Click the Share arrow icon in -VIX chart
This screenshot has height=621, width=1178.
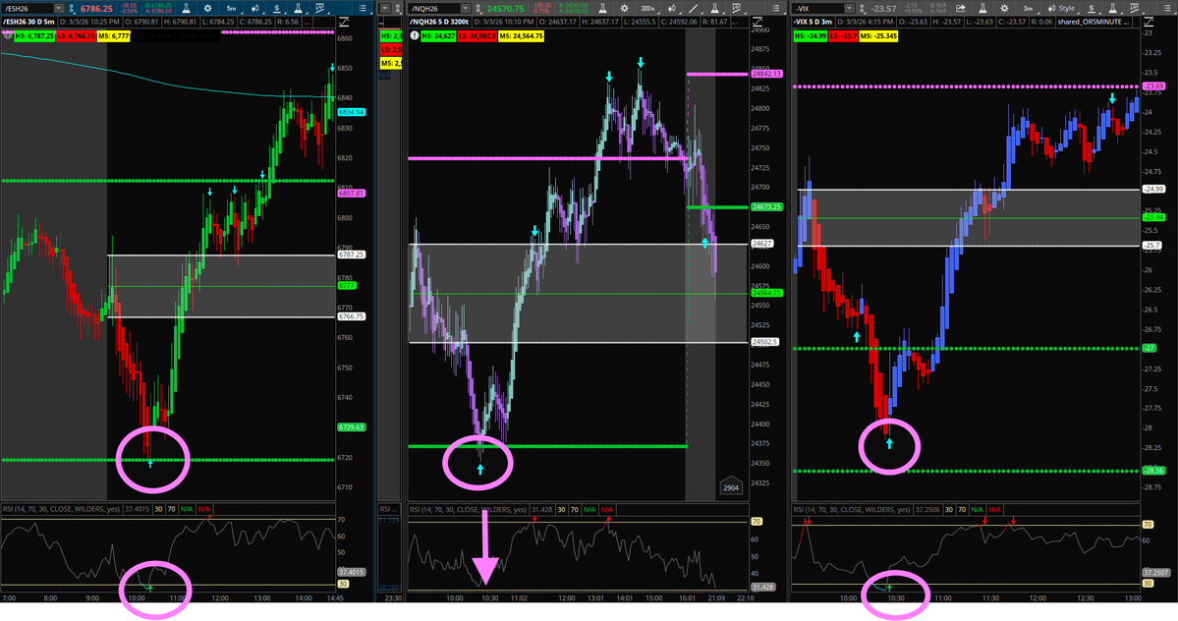click(x=960, y=8)
